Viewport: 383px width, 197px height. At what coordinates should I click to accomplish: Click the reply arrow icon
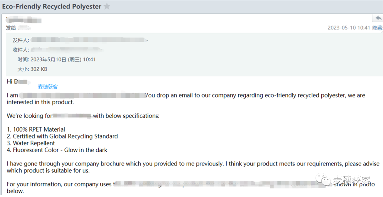378,18
